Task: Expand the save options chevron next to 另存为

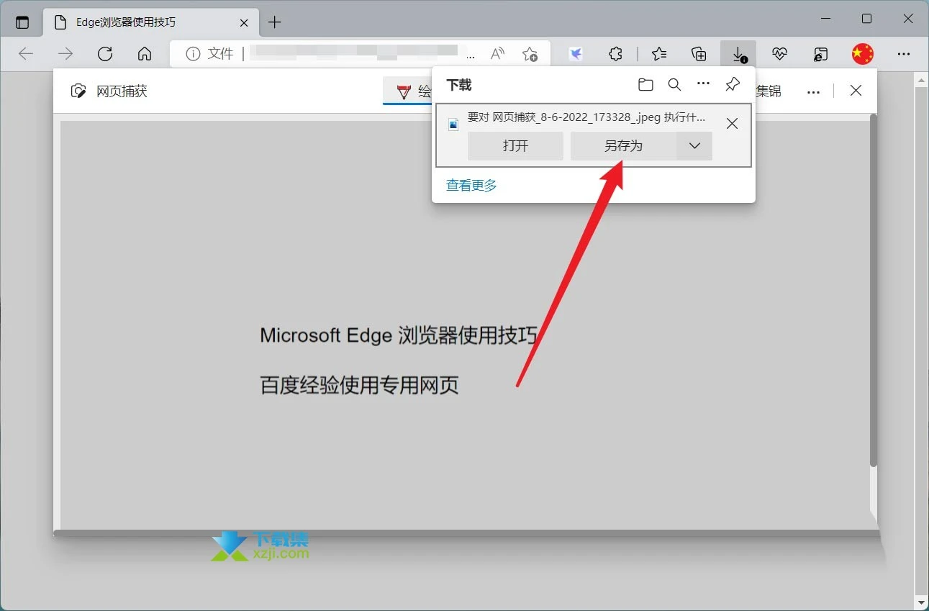Action: tap(693, 145)
